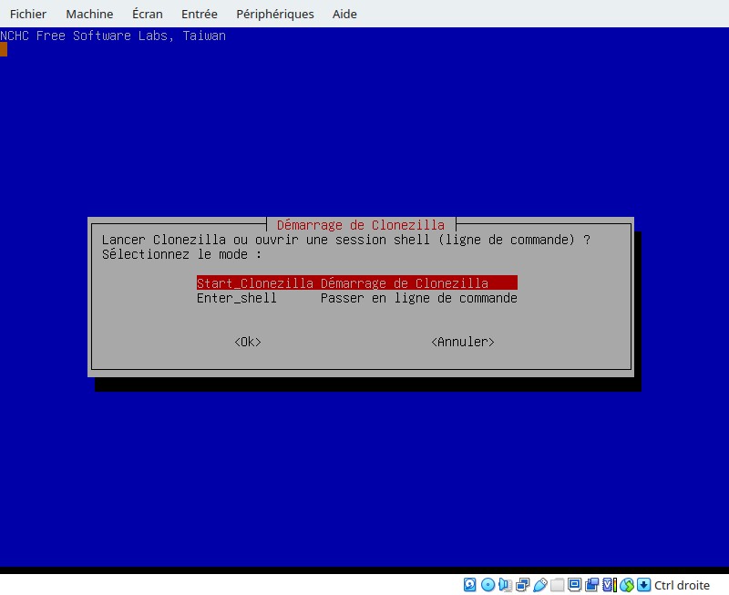Confirm with the Ok button
The width and height of the screenshot is (729, 595).
(x=248, y=342)
